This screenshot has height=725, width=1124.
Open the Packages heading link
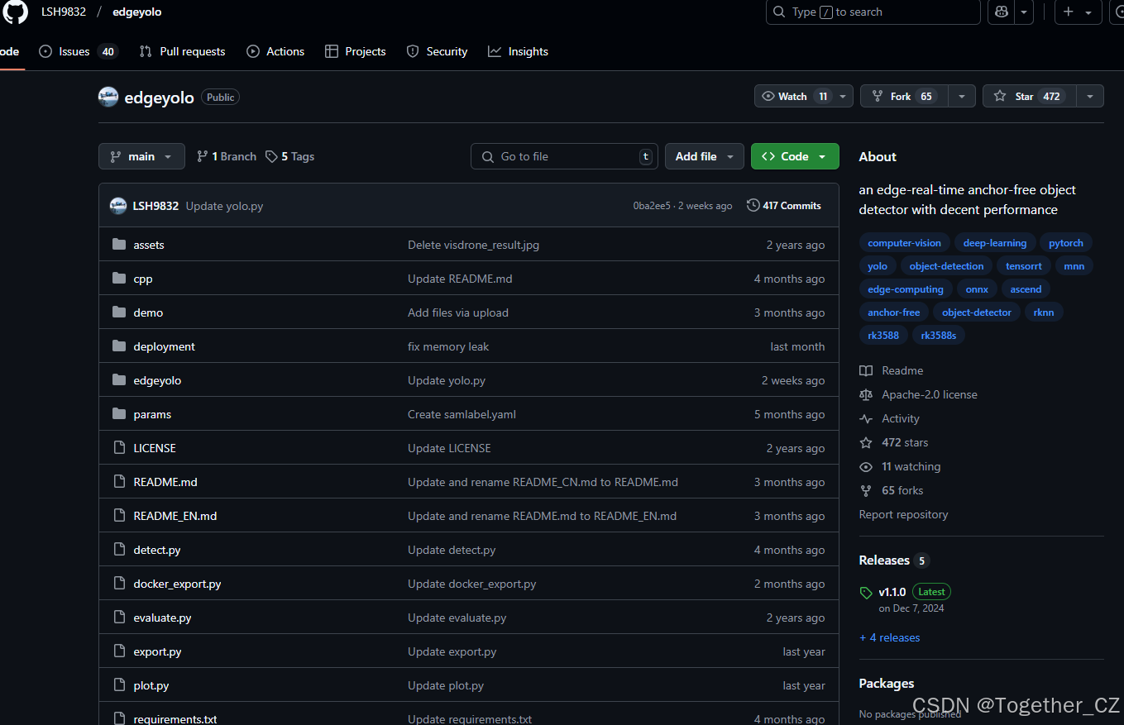click(x=887, y=683)
